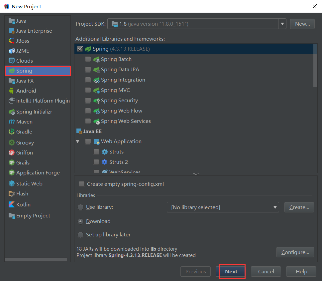
Task: Open the No library selected dropdown
Action: pyautogui.click(x=275, y=207)
